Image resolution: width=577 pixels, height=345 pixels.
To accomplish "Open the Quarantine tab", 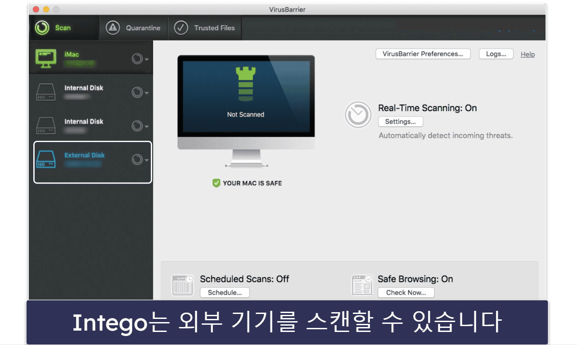I will (133, 28).
